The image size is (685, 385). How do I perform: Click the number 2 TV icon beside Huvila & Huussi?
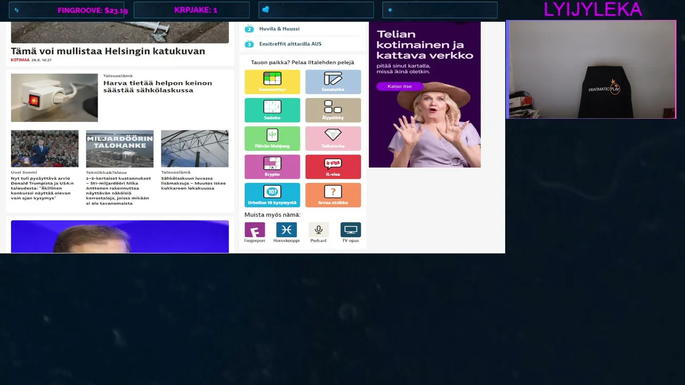pyautogui.click(x=249, y=29)
